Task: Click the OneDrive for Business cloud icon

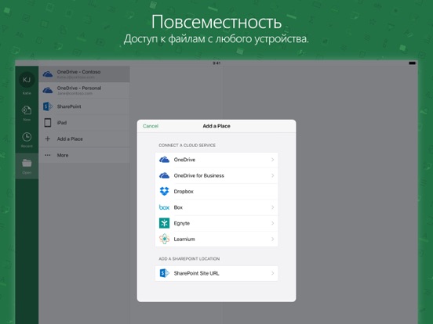Action: click(x=164, y=175)
